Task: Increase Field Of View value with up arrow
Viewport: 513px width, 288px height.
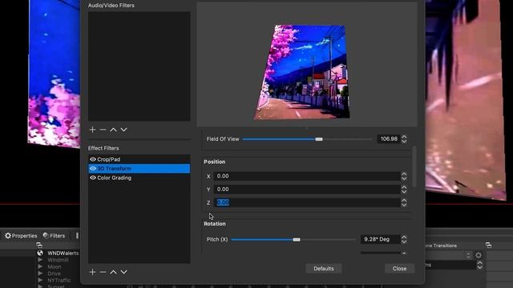Action: (x=404, y=137)
